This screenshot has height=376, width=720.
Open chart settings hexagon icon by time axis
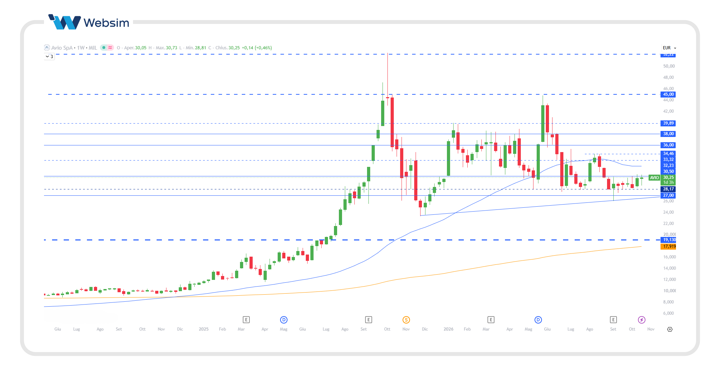coord(670,330)
